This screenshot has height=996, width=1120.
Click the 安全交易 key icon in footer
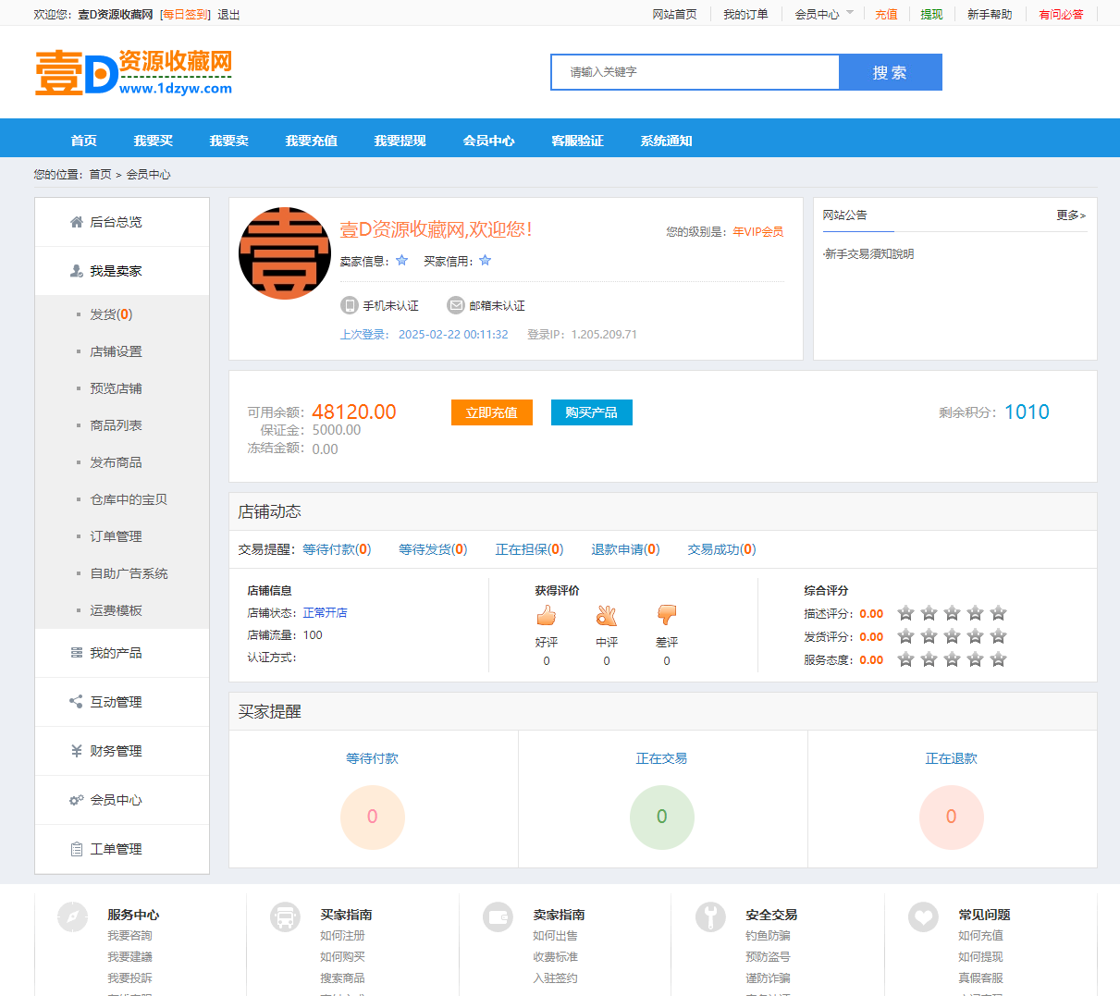pos(710,916)
